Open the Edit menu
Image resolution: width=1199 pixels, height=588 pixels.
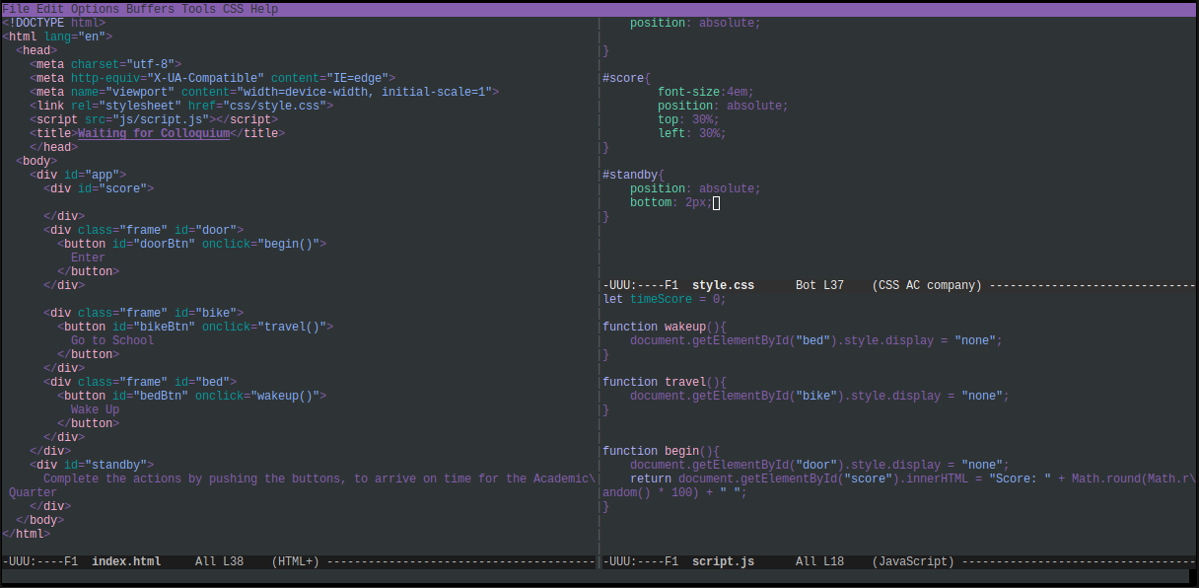click(x=50, y=9)
